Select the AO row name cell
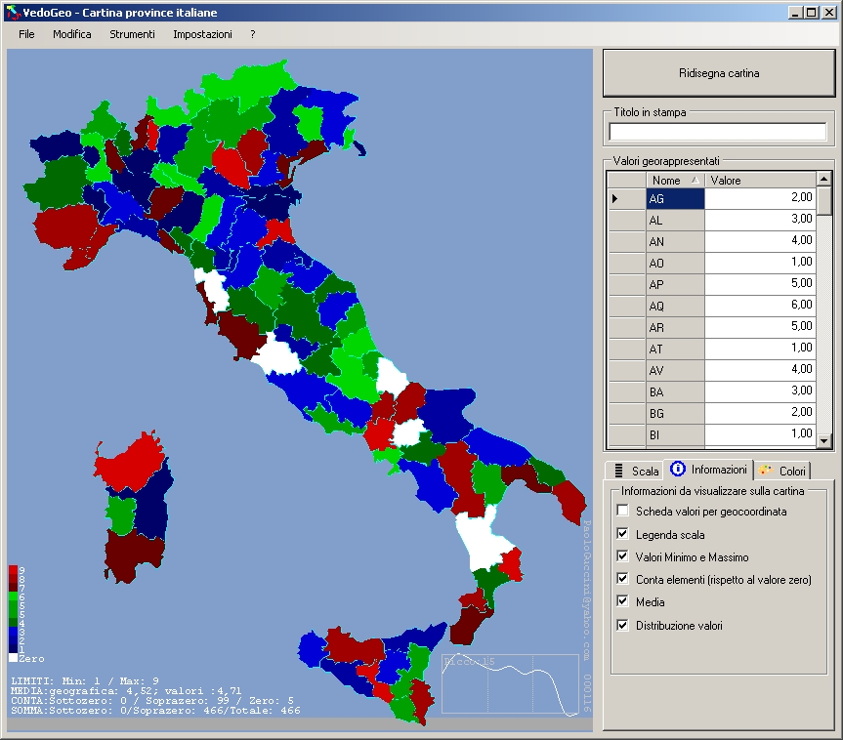The width and height of the screenshot is (843, 740). click(x=675, y=264)
